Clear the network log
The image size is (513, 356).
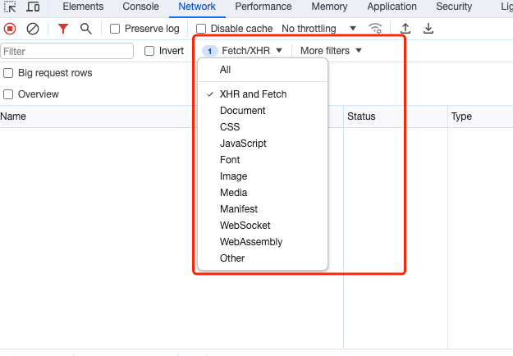[33, 29]
